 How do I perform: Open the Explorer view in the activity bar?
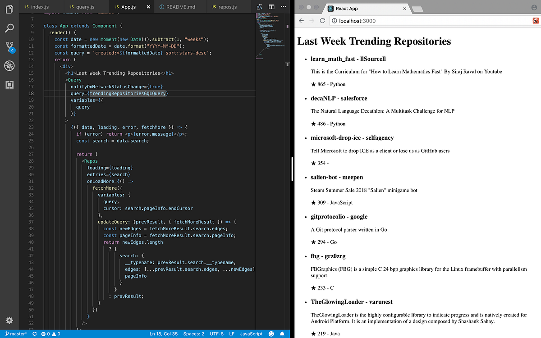(x=9, y=9)
